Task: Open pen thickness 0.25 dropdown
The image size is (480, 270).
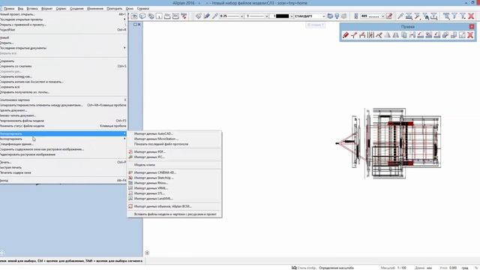Action: point(241,16)
